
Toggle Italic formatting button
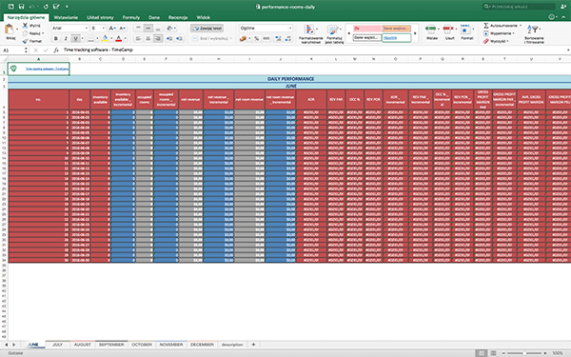66,39
